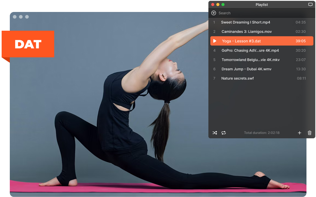The width and height of the screenshot is (316, 197).
Task: Click the 39:05 duration value
Action: click(300, 41)
